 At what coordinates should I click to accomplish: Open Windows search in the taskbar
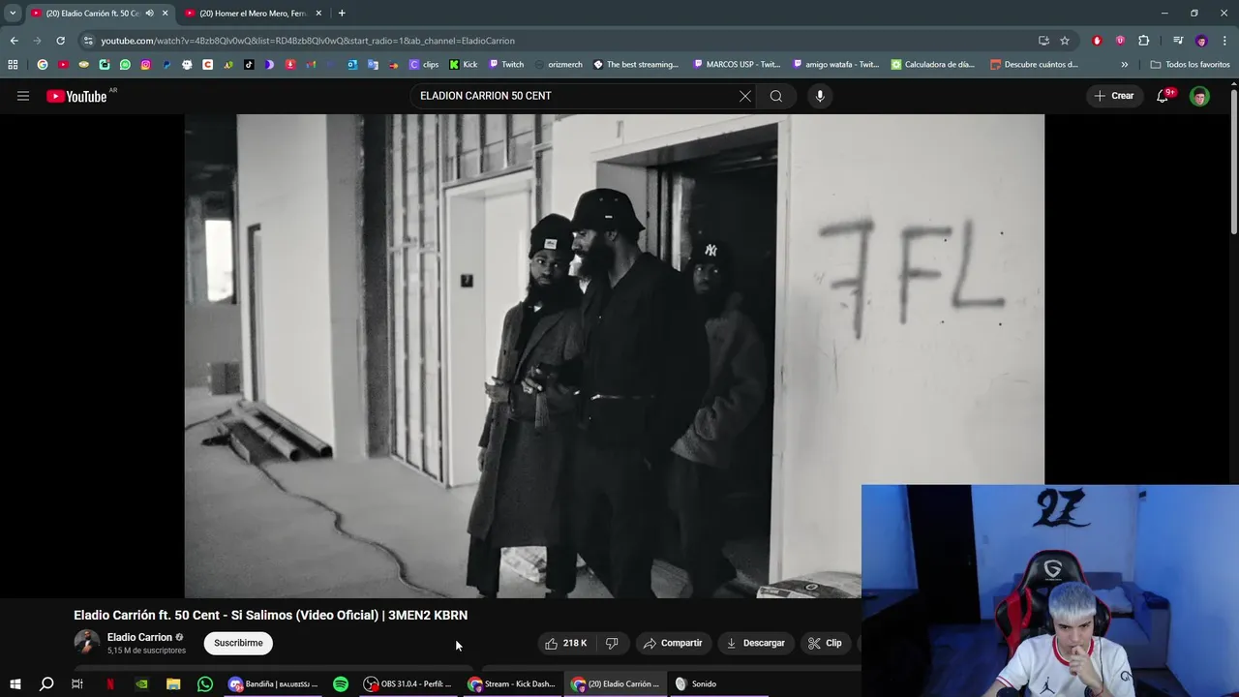click(x=46, y=684)
